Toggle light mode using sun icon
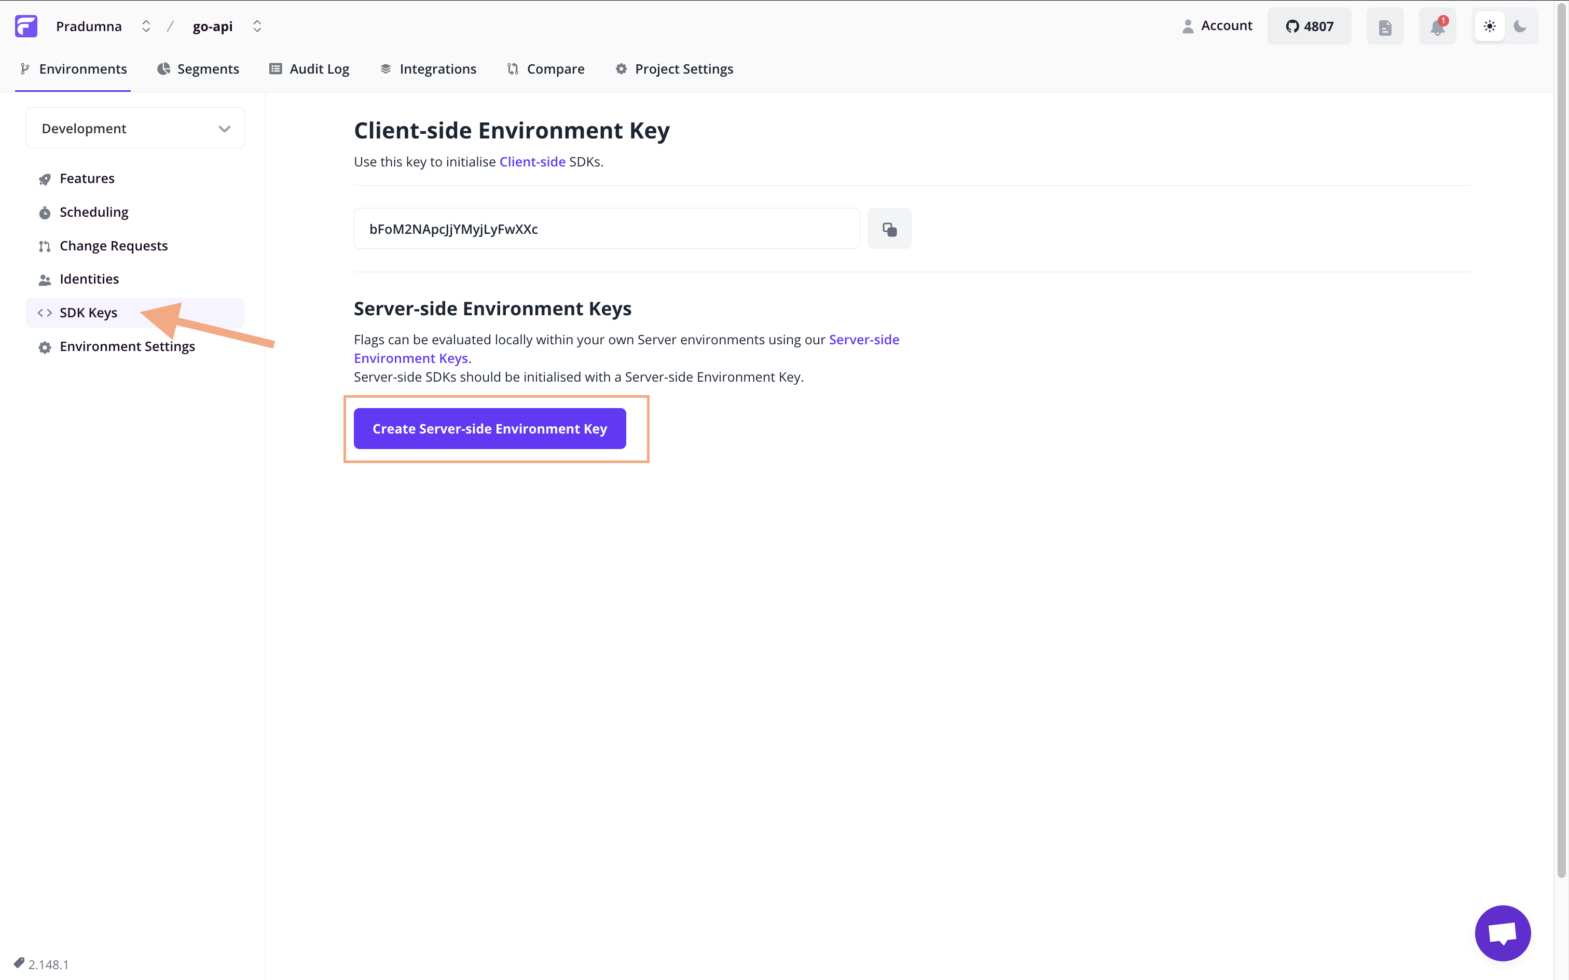 (x=1490, y=26)
